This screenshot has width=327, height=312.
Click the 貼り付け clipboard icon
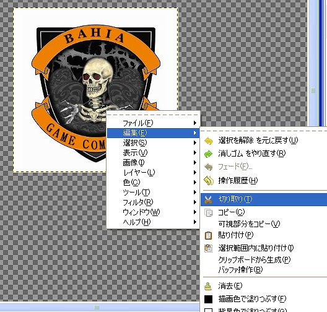pyautogui.click(x=208, y=235)
